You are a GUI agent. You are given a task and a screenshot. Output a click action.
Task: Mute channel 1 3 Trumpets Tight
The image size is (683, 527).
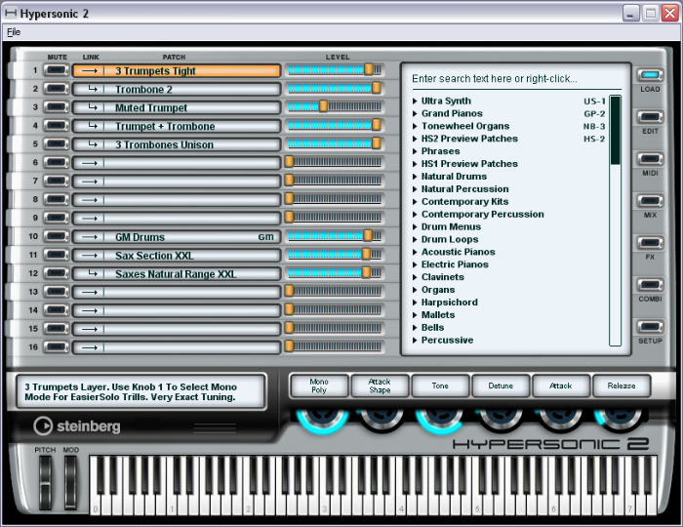[x=57, y=70]
